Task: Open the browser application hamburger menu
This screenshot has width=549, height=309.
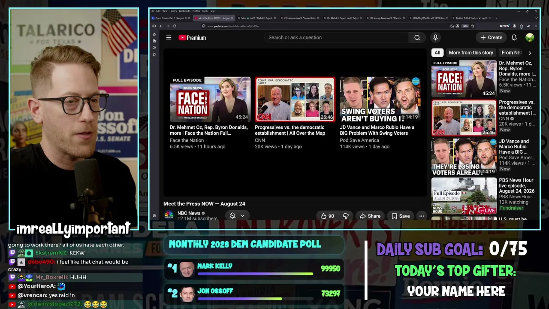Action: [x=536, y=26]
